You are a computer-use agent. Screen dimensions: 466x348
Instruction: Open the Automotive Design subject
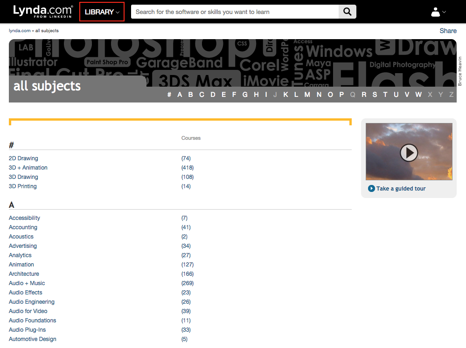pyautogui.click(x=32, y=339)
